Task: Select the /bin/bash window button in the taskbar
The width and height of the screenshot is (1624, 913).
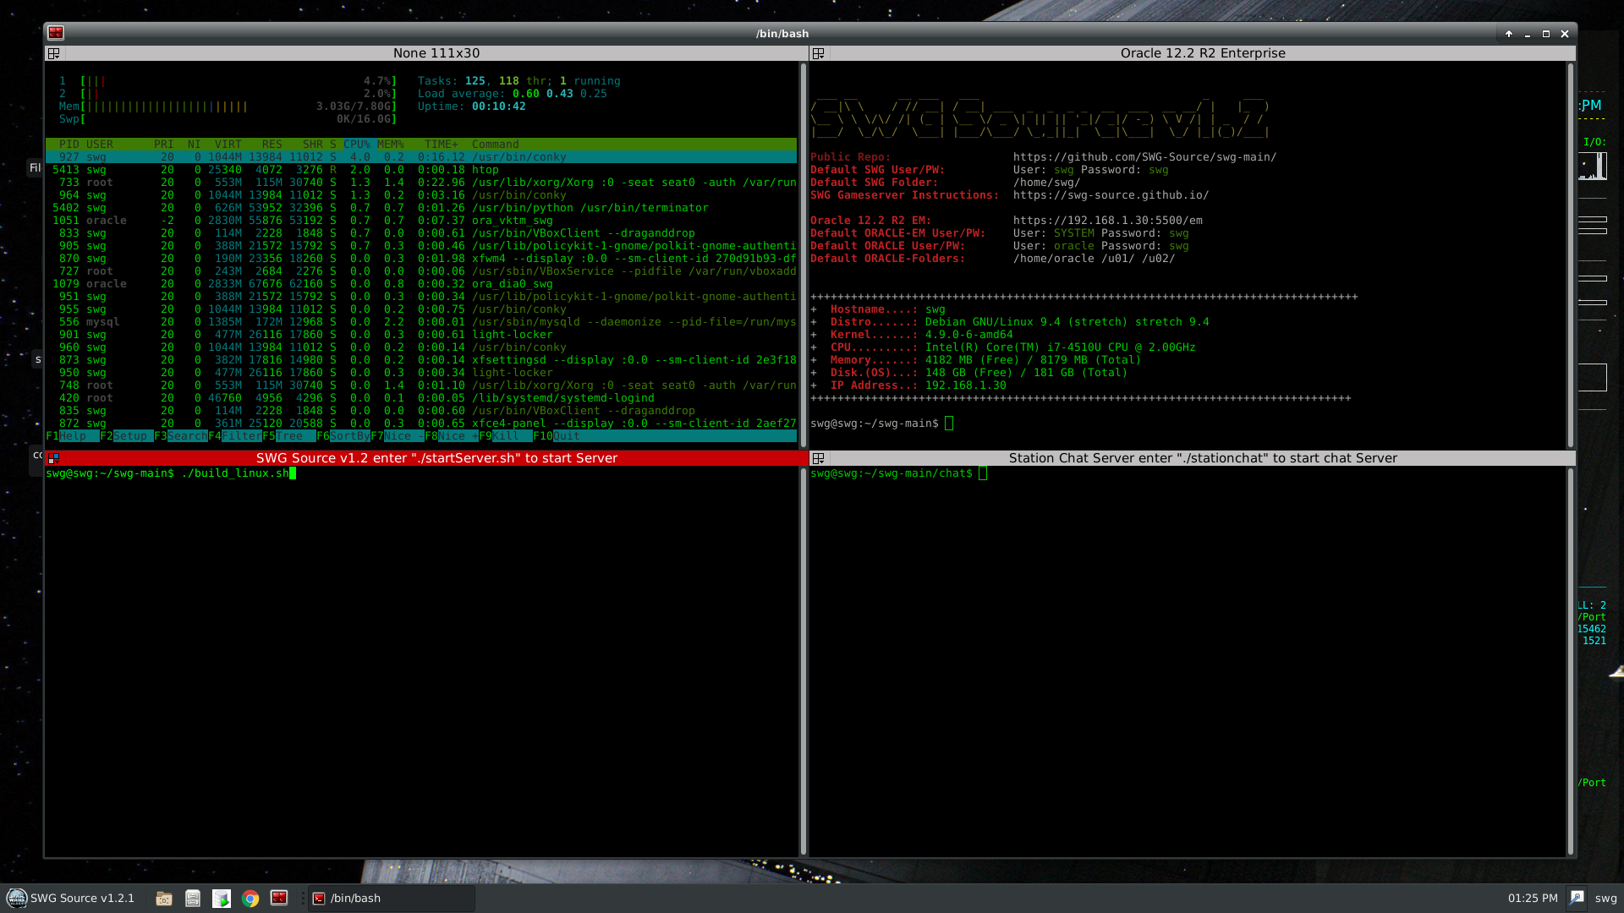Action: point(391,898)
